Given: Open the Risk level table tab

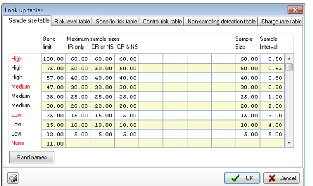Looking at the screenshot, I should [x=72, y=21].
